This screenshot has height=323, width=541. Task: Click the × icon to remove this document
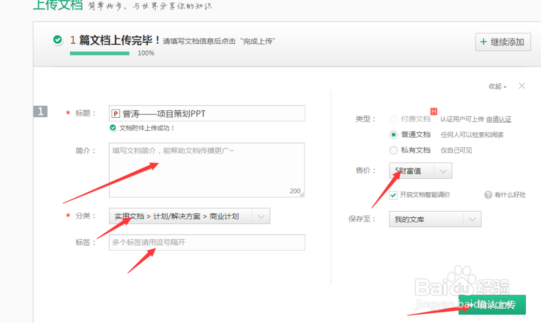[x=522, y=85]
